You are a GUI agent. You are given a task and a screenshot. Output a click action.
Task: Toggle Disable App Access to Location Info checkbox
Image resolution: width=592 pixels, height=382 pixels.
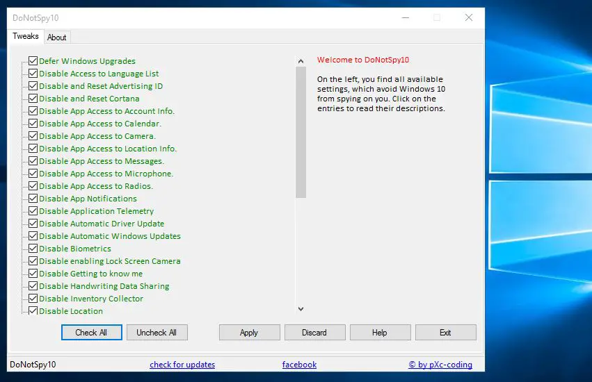pos(33,148)
